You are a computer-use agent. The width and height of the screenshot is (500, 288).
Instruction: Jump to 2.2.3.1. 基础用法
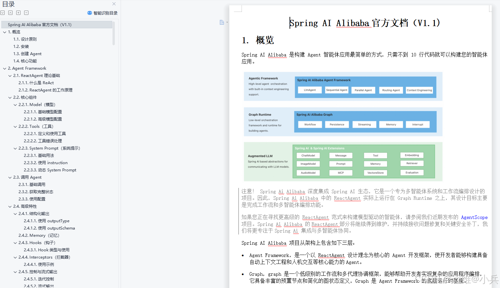[x=39, y=156]
